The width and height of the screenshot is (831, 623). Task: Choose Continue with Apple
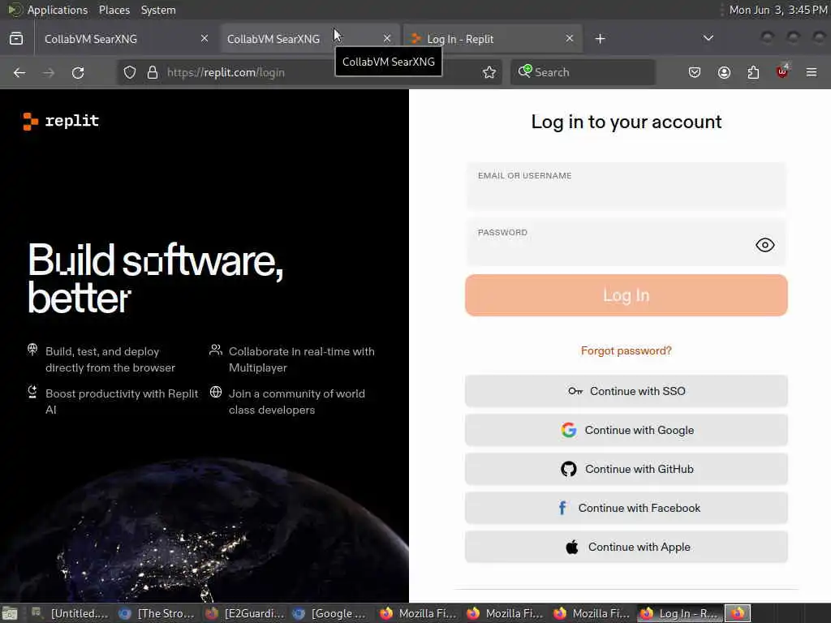pos(626,547)
